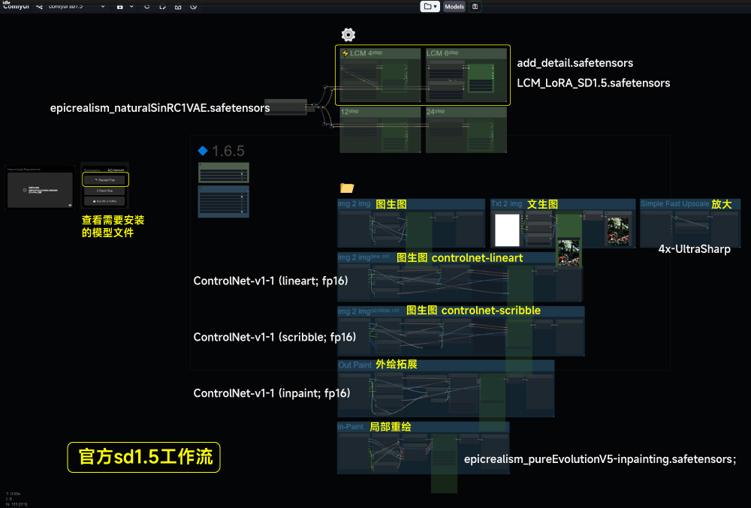This screenshot has height=508, width=751.
Task: Click the Report Bug button
Action: [x=105, y=191]
